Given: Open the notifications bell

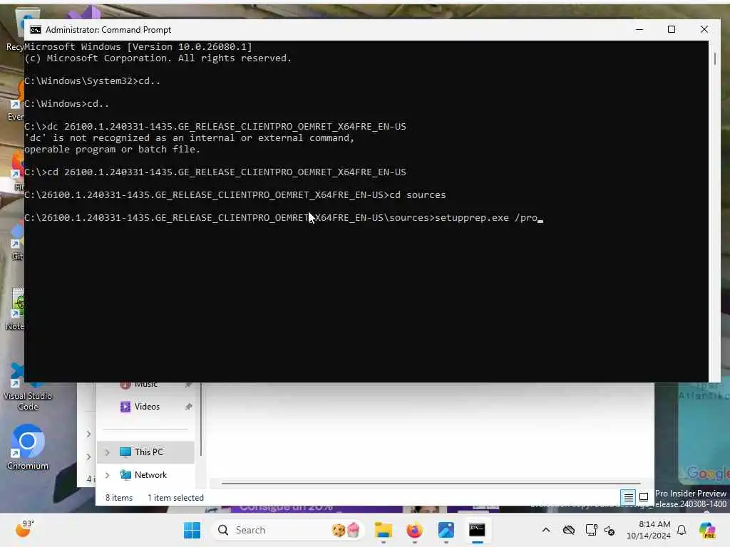Looking at the screenshot, I should pyautogui.click(x=682, y=530).
